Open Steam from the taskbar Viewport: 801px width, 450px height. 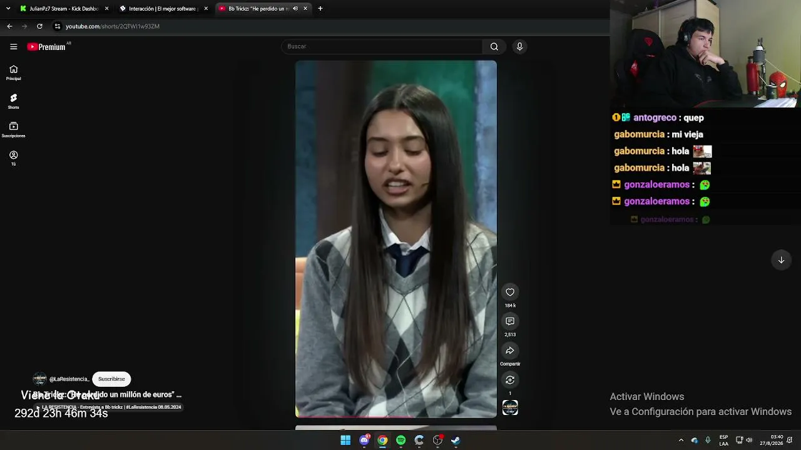[456, 440]
